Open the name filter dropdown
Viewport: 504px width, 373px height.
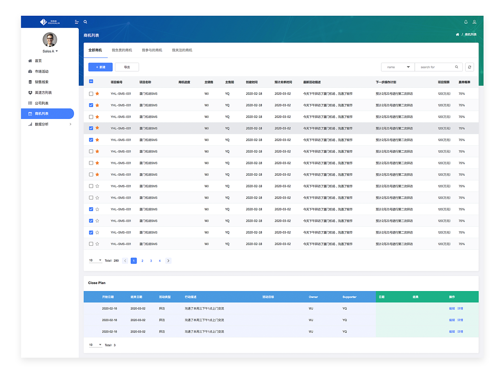398,67
